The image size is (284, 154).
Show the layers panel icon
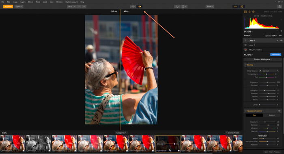click(250, 12)
